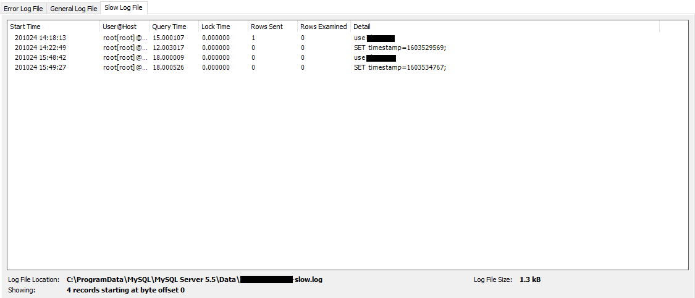Open the General Log File tab

coord(74,9)
